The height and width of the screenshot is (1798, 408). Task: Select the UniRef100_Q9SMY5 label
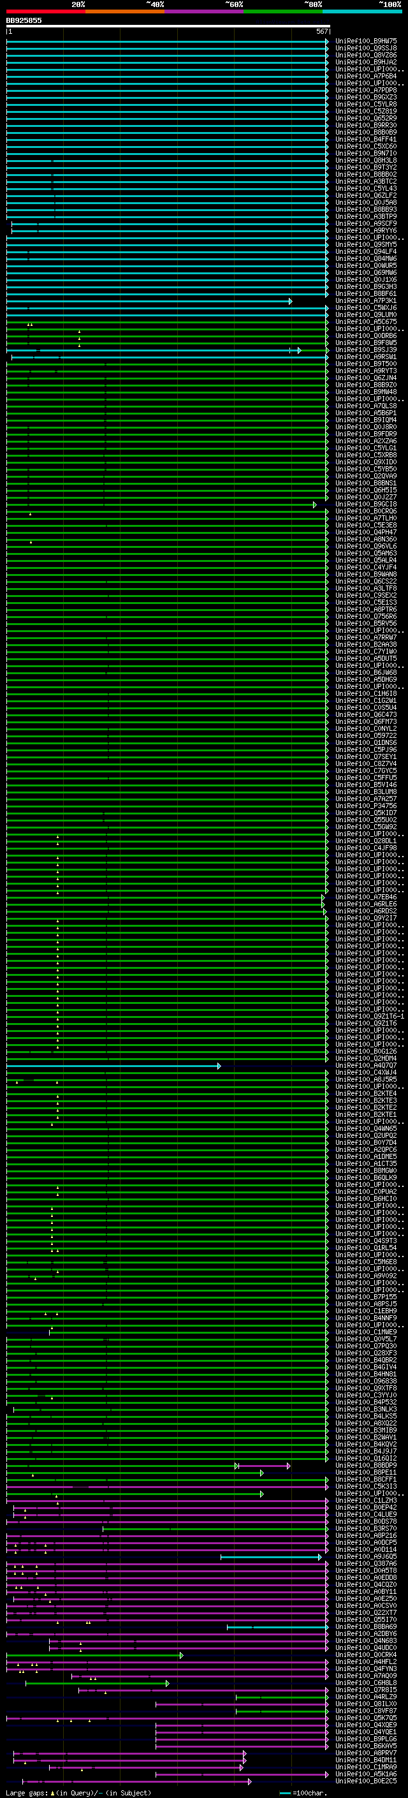click(x=365, y=244)
